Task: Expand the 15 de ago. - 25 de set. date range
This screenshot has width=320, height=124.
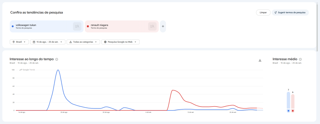Action: point(48,42)
